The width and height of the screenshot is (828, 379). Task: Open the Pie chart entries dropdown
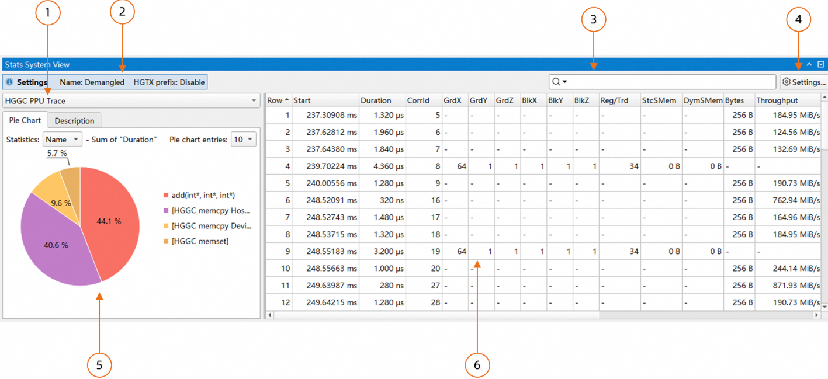244,140
